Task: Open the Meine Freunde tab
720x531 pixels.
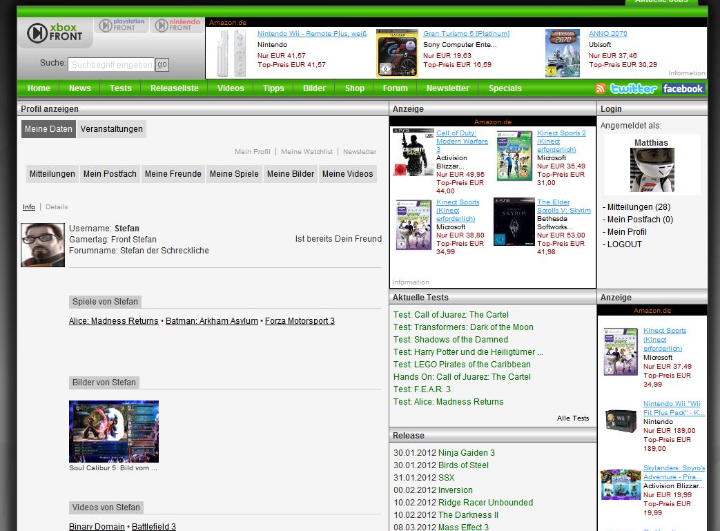Action: tap(173, 174)
